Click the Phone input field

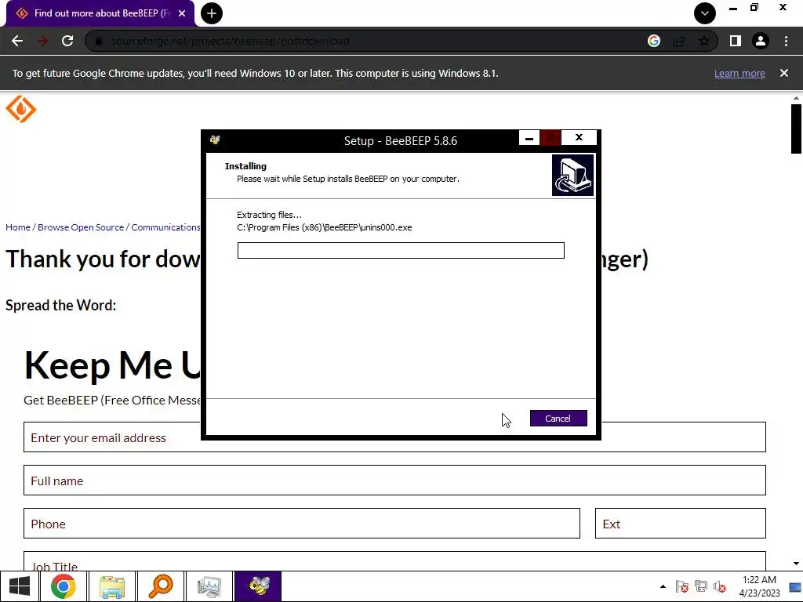click(x=302, y=523)
